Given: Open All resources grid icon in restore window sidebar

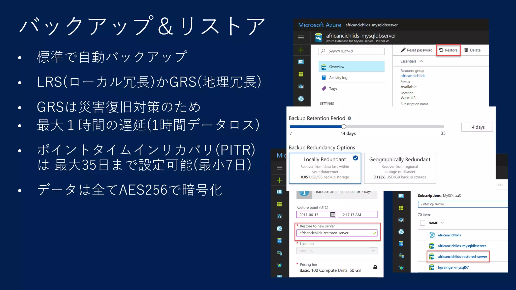Looking at the screenshot, I should point(279,204).
